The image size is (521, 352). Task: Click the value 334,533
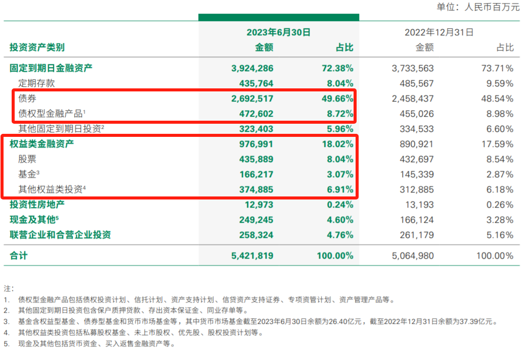click(x=417, y=129)
